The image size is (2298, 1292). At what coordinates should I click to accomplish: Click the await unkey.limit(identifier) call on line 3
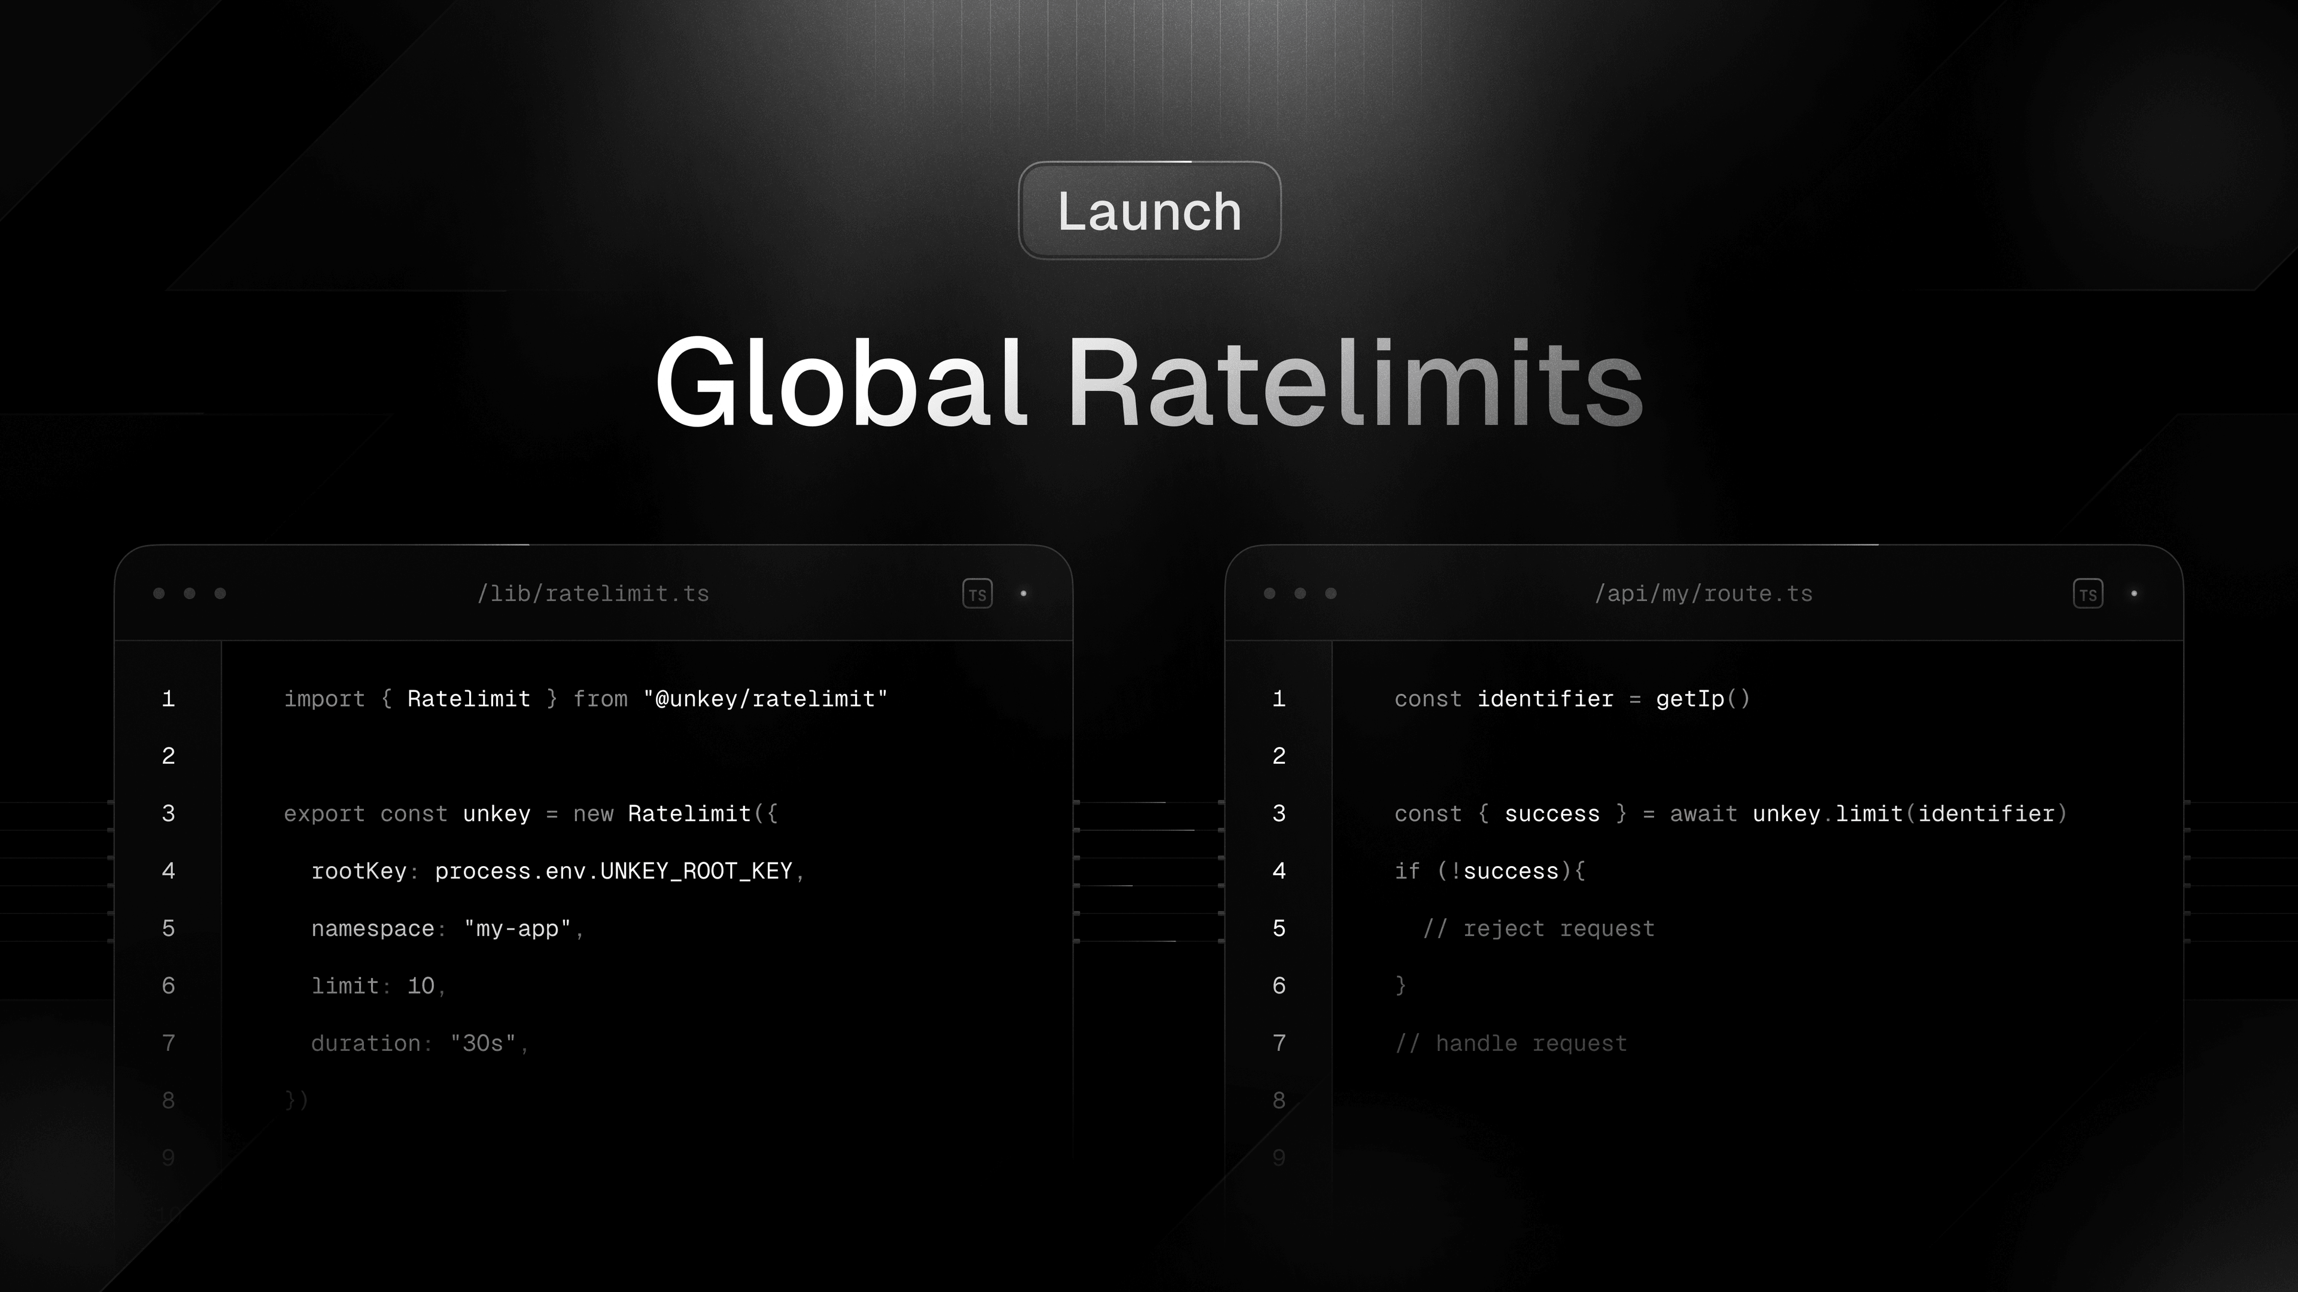1869,813
